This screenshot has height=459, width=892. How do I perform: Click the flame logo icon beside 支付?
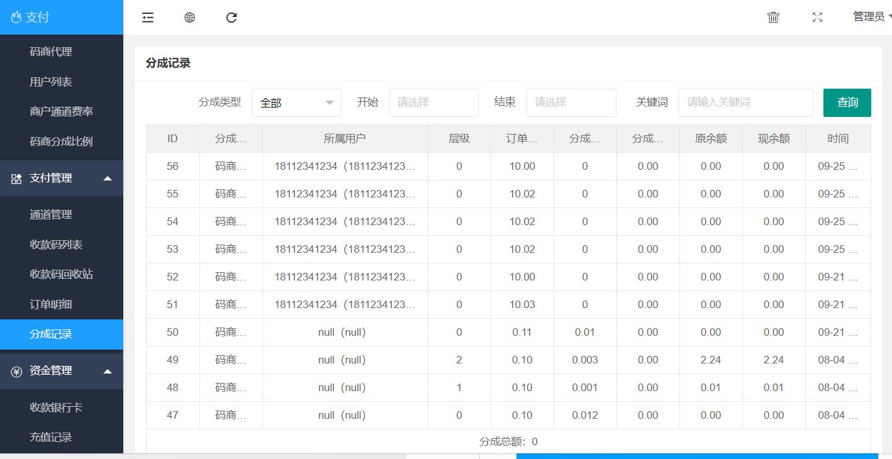coord(16,18)
